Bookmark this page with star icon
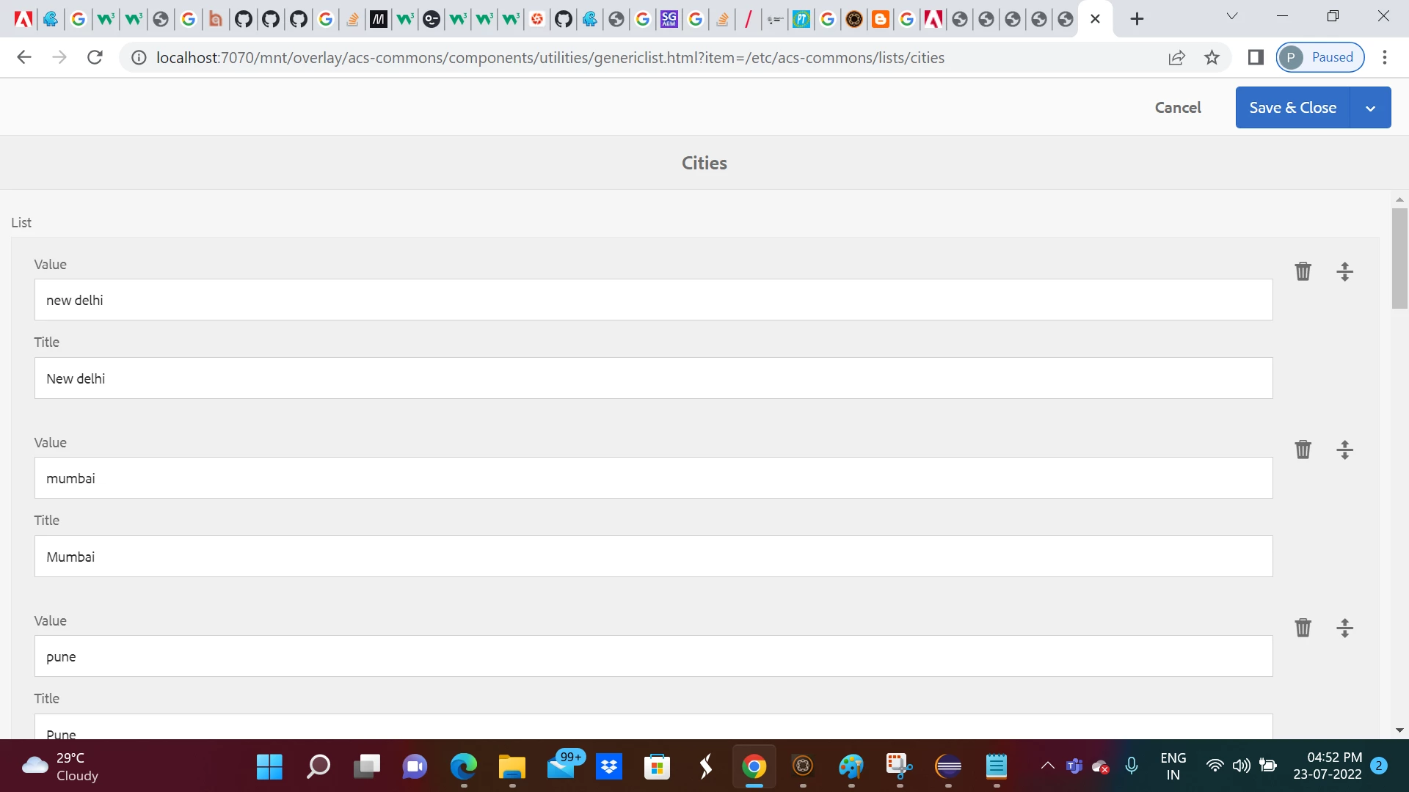 point(1212,57)
